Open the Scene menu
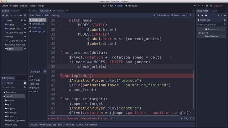This screenshot has height=128, width=228. (5, 6)
